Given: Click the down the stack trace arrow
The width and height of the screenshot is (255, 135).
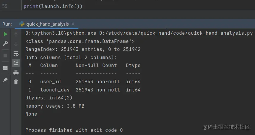Looking at the screenshot, I should click(x=16, y=44).
